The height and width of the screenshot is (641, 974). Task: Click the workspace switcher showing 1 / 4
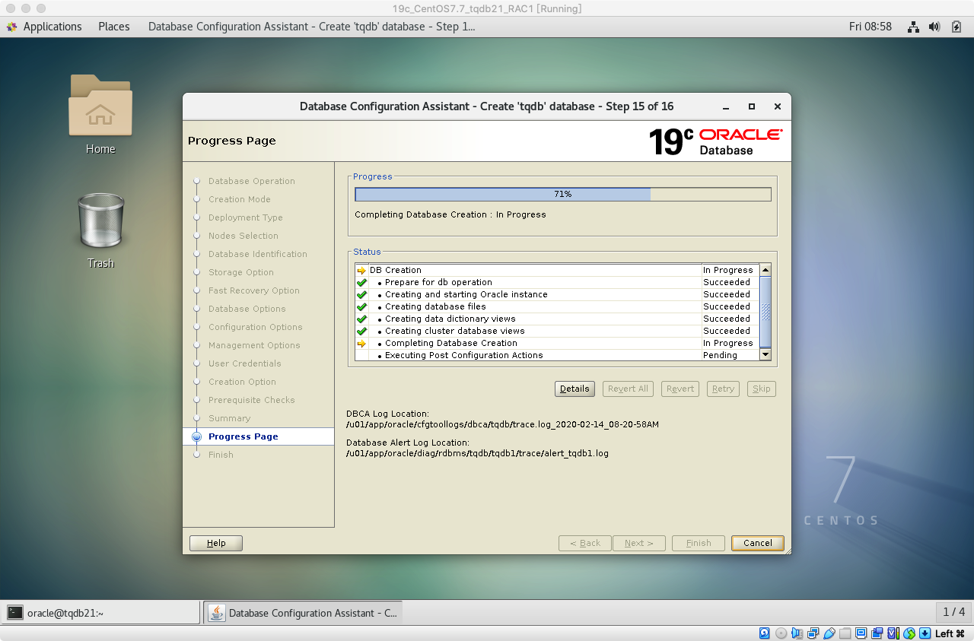click(953, 612)
